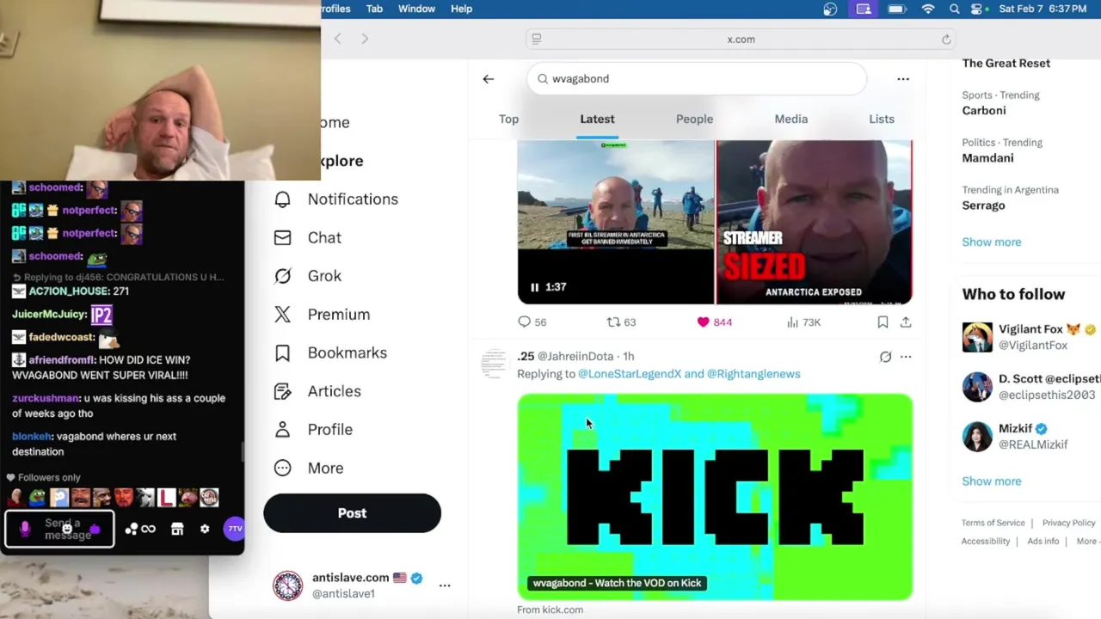Open shop icon in chat panel
Viewport: 1101px width, 619px height.
click(x=177, y=530)
